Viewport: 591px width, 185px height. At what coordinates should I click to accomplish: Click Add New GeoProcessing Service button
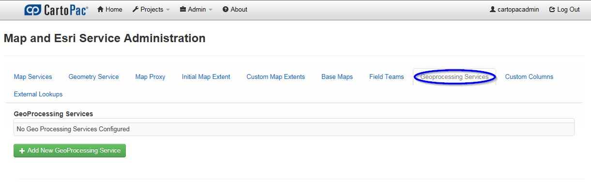70,151
